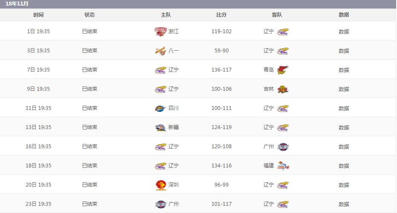Click the Jilin team logo icon

(x=283, y=89)
